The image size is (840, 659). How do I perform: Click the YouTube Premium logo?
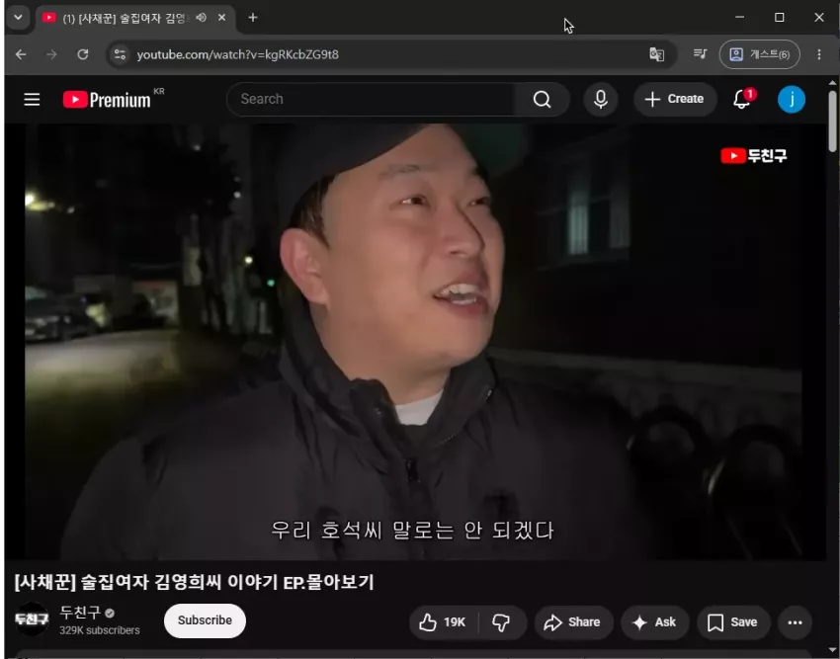[107, 100]
